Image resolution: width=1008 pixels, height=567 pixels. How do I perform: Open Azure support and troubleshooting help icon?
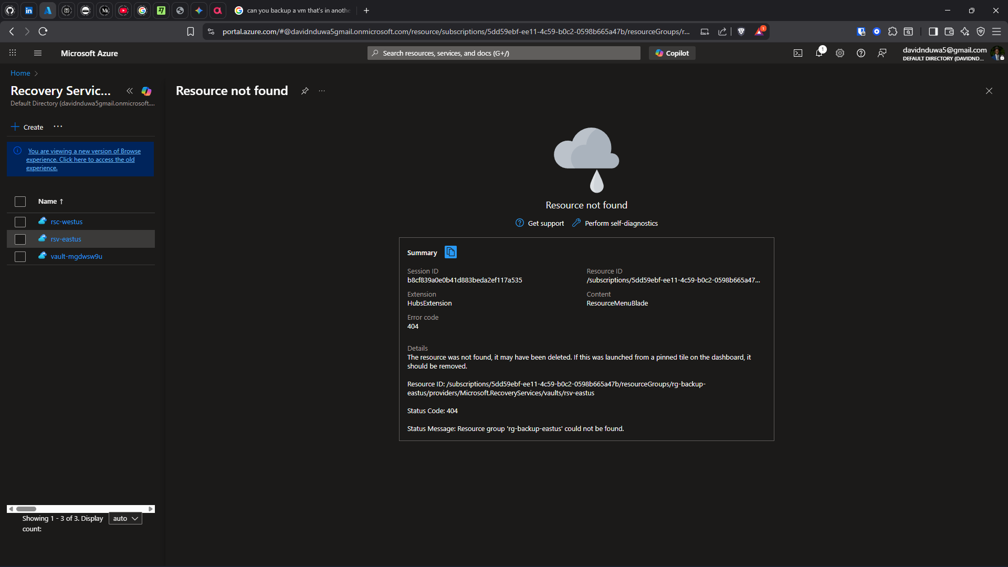[861, 53]
